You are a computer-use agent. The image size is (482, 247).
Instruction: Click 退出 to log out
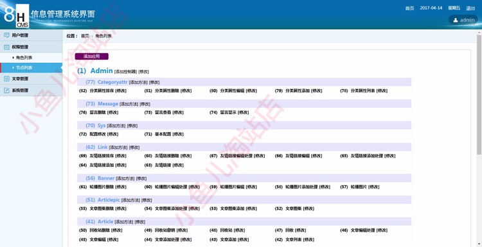[x=470, y=8]
